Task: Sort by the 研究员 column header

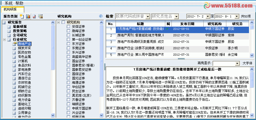Action: pos(237,24)
